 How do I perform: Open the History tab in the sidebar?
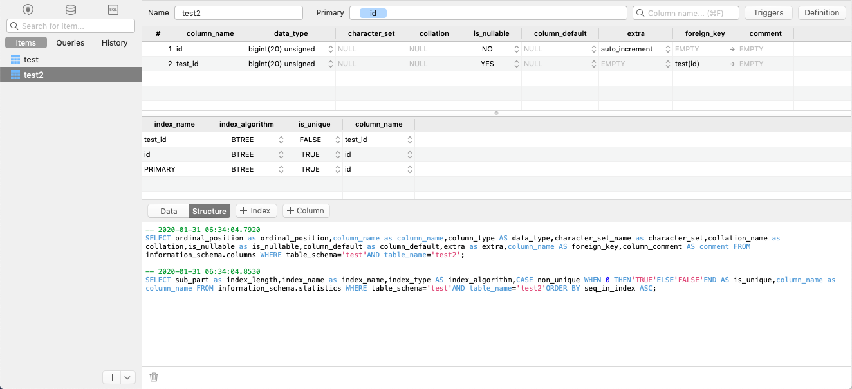tap(114, 42)
